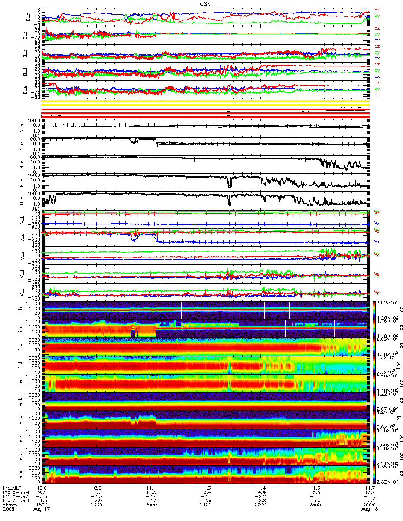
Task: Click the blue Vx legend of V_b panel
Action: (x=377, y=223)
